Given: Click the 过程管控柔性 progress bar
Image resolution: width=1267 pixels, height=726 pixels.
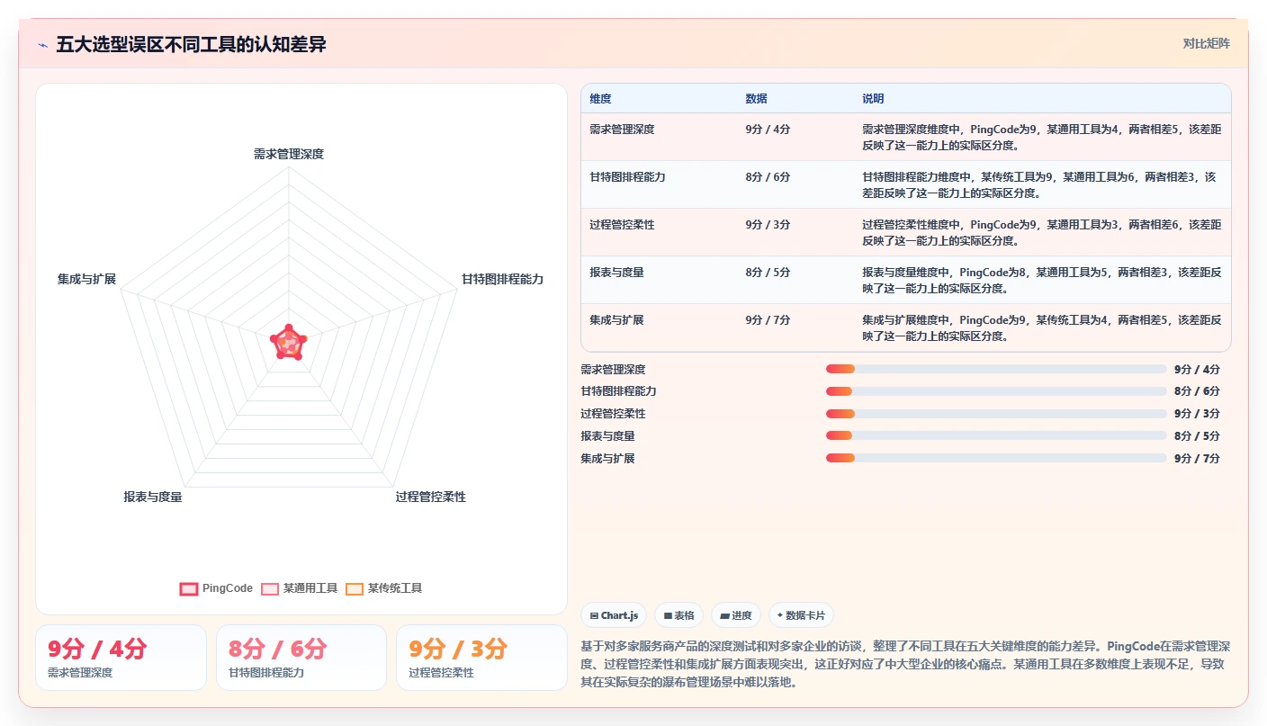Looking at the screenshot, I should (x=996, y=414).
